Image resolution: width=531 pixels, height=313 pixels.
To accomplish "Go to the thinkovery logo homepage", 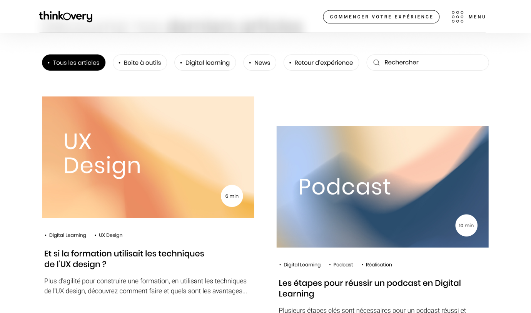I will [66, 16].
